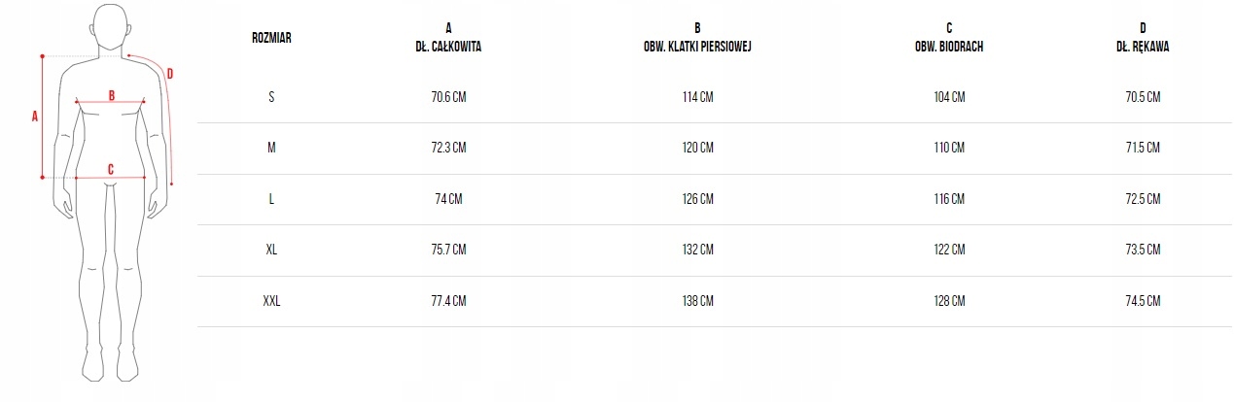Click the red B chest marker on figure

(x=112, y=95)
